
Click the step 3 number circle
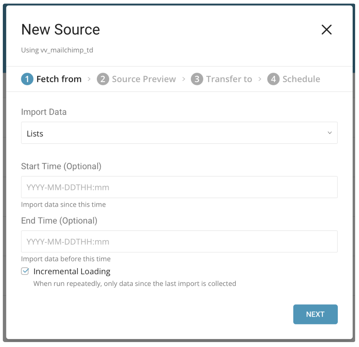(x=197, y=79)
